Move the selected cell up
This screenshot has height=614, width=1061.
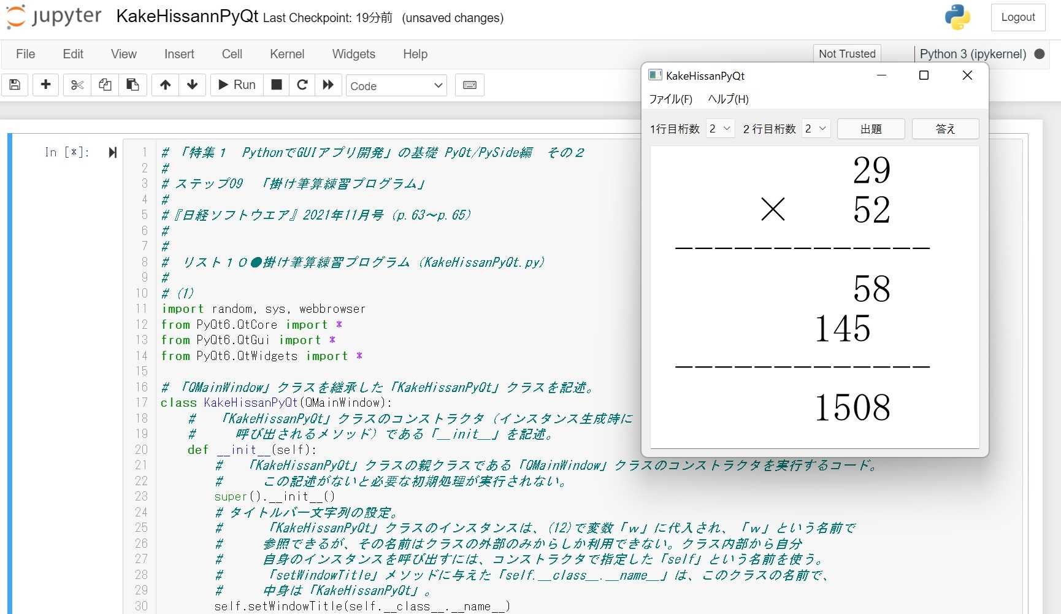164,85
